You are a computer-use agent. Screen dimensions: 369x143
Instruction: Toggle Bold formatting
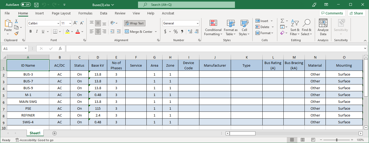point(31,31)
